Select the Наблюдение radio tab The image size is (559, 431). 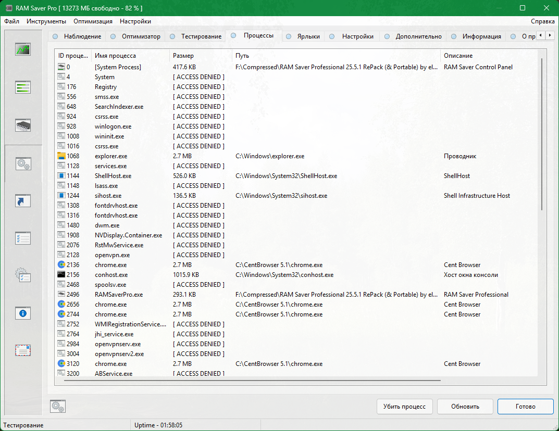77,36
